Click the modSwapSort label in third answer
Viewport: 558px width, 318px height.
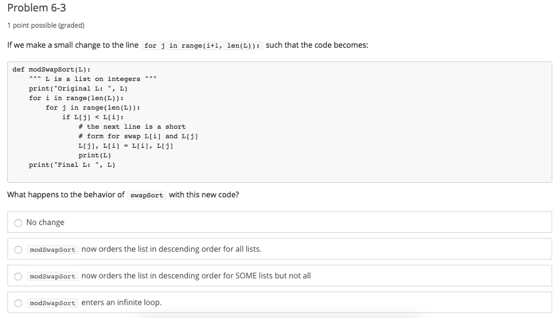point(52,276)
